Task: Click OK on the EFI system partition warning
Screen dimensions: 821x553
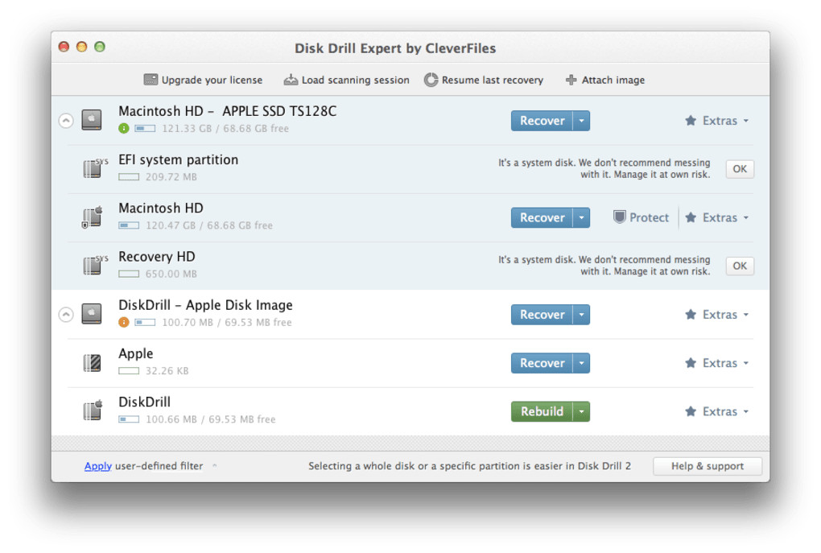Action: [x=740, y=168]
